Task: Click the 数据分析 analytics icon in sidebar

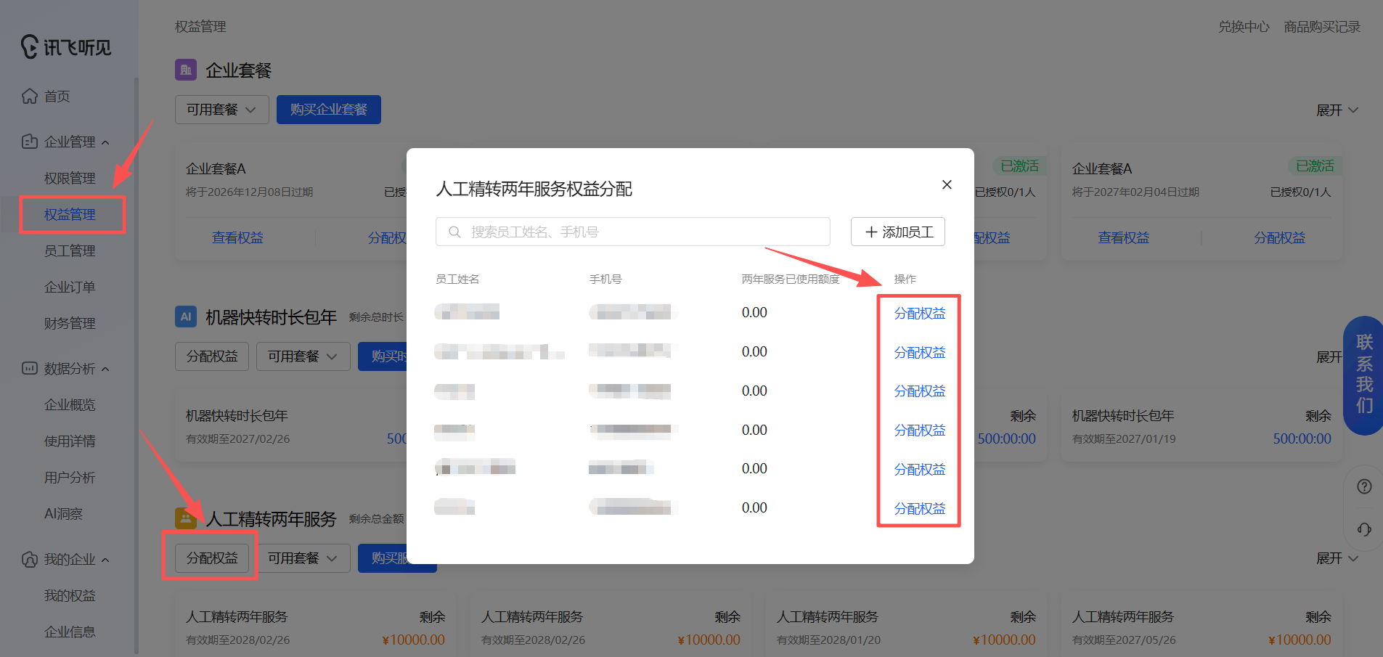Action: 29,368
